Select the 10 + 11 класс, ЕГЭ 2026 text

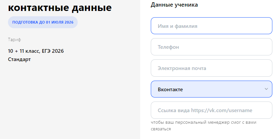[36, 51]
